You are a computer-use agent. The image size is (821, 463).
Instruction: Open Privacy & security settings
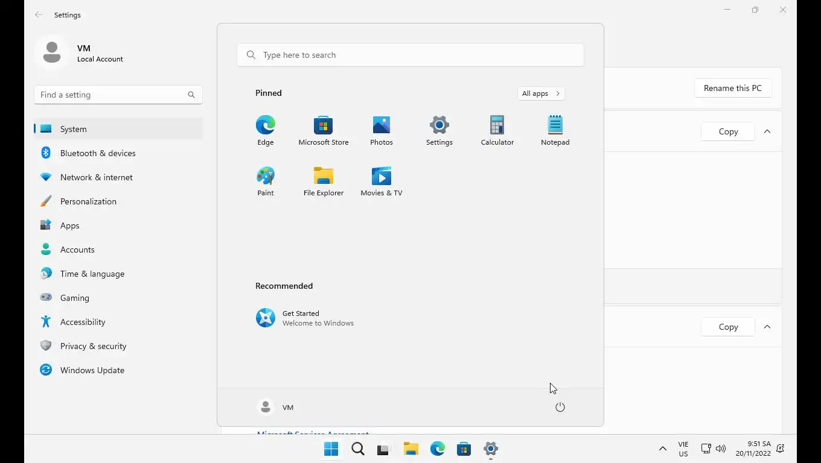(118, 346)
